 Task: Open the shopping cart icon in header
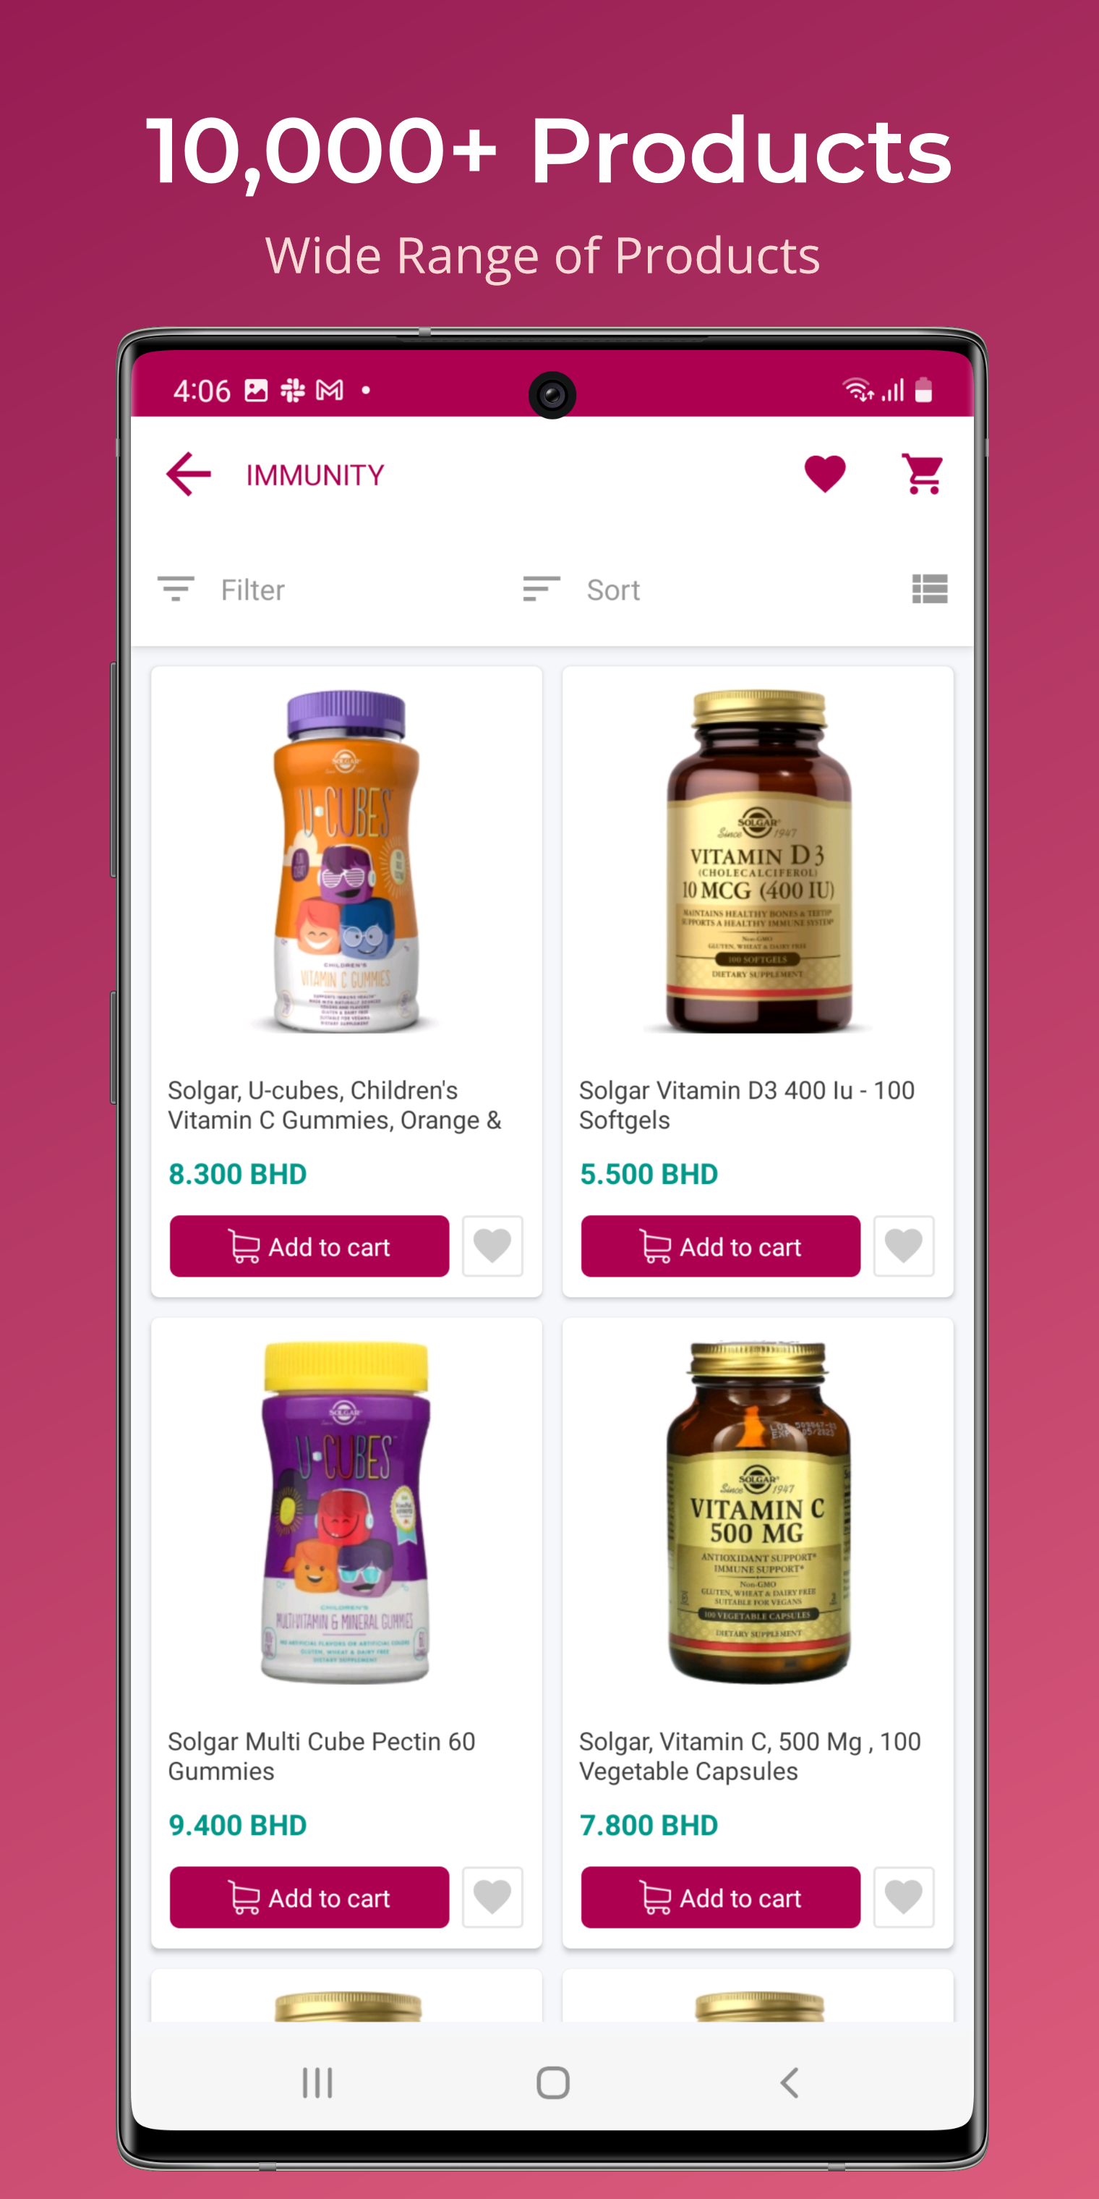coord(923,474)
